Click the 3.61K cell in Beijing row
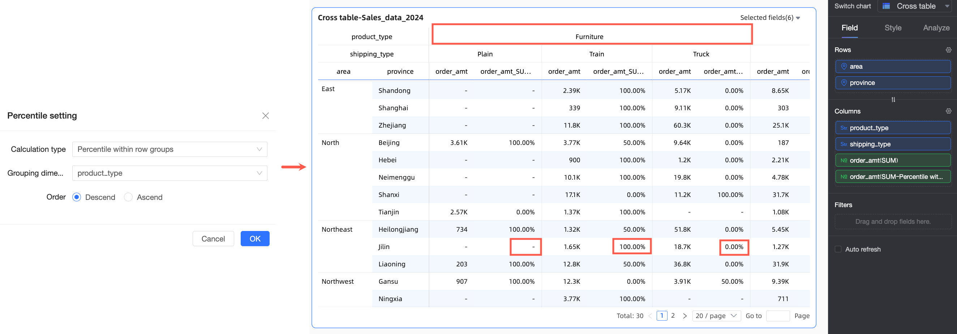This screenshot has width=957, height=334. tap(459, 143)
